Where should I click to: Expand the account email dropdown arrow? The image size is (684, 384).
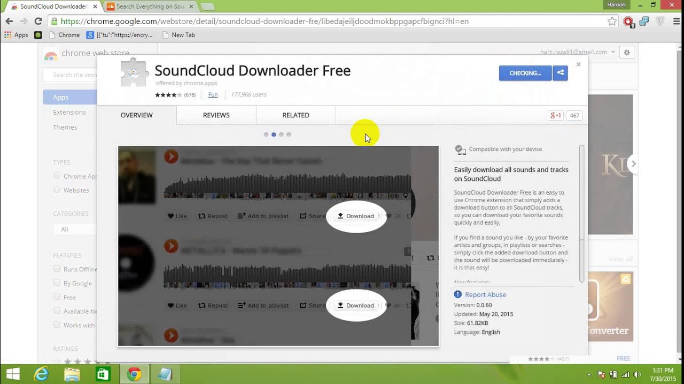(613, 52)
